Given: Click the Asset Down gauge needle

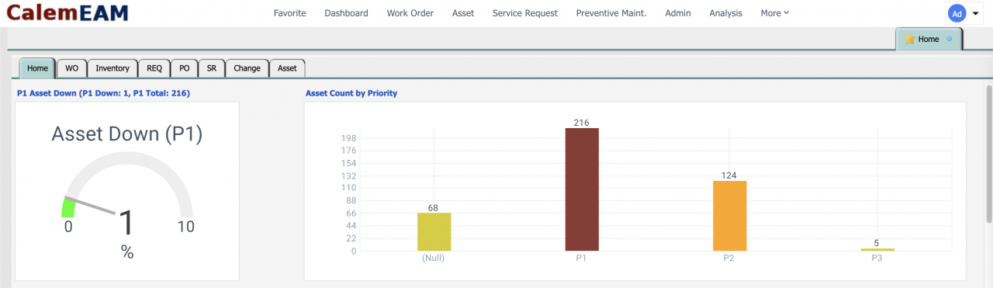Looking at the screenshot, I should [x=91, y=205].
